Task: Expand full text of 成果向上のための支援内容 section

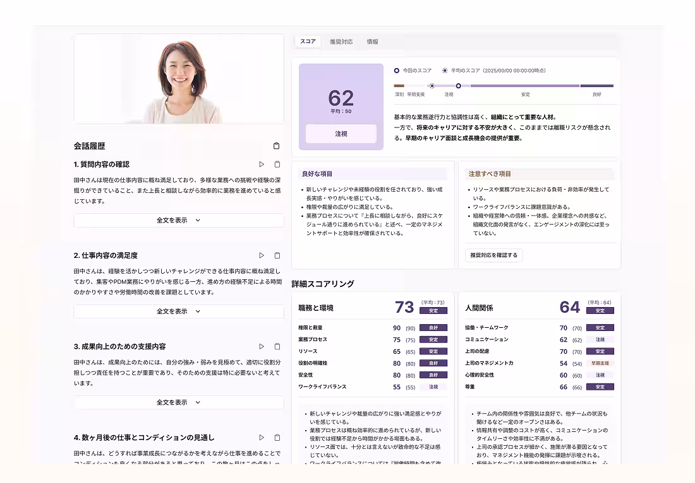Action: click(179, 402)
